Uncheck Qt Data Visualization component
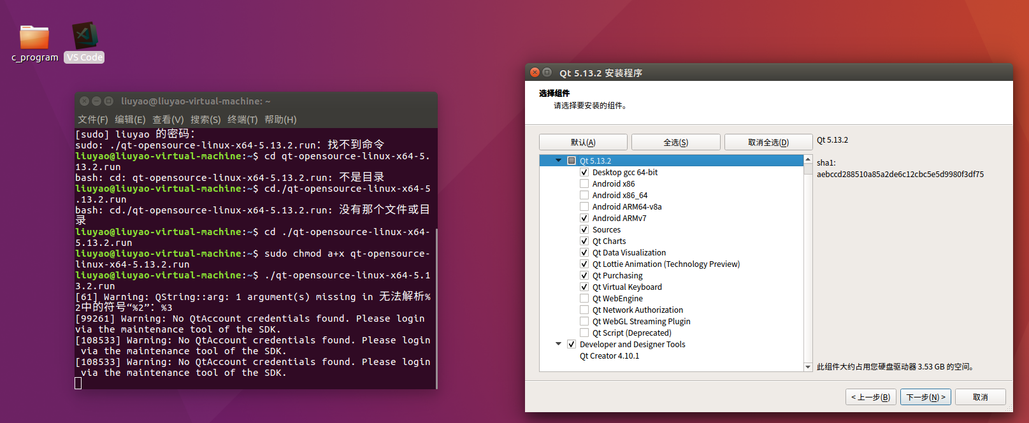 pos(584,253)
